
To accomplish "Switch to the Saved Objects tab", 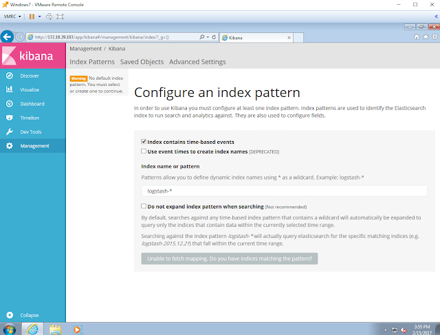I will (142, 62).
